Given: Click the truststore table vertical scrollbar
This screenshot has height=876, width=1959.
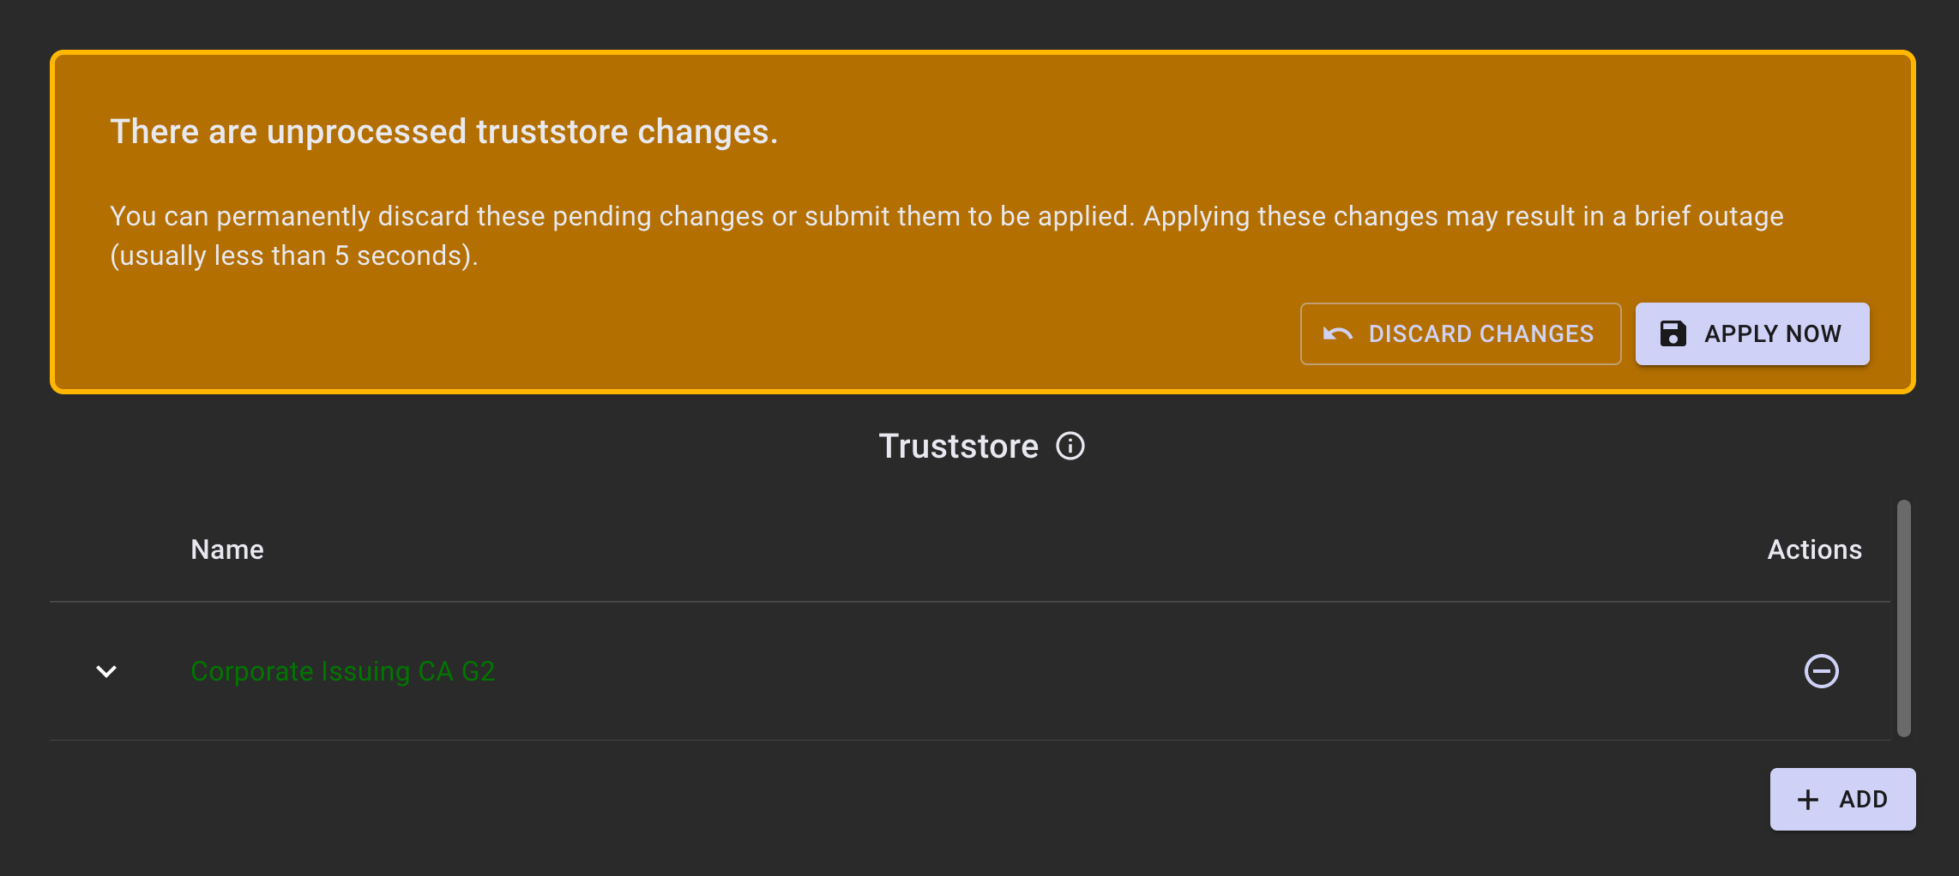Looking at the screenshot, I should click(x=1903, y=617).
